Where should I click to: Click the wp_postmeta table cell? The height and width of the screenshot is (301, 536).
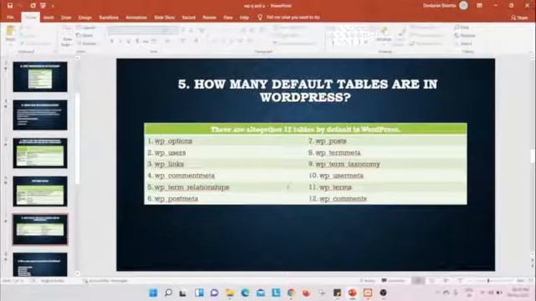[225, 199]
